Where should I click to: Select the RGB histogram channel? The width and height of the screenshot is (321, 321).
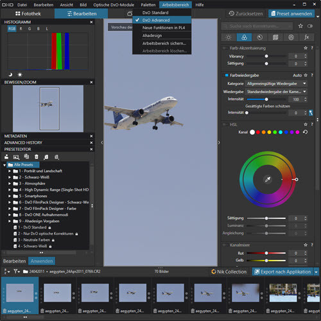coord(12,29)
